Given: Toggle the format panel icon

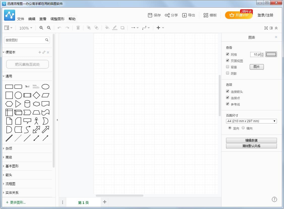Looking at the screenshot, I should [x=271, y=28].
